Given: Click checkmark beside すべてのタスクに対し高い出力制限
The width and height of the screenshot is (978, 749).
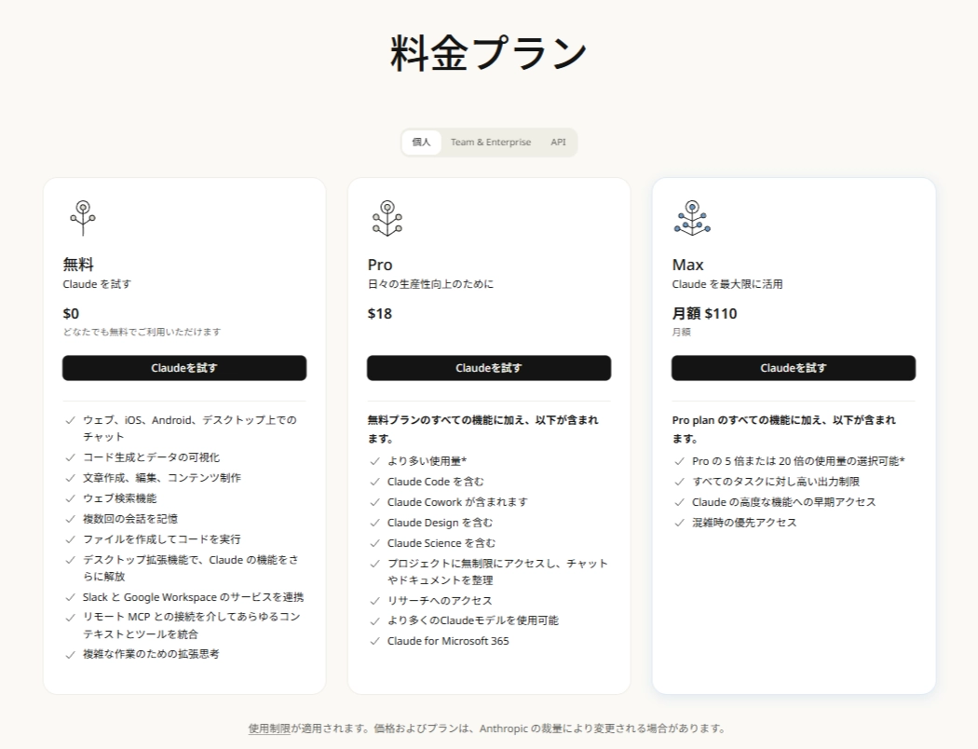Looking at the screenshot, I should pos(679,482).
